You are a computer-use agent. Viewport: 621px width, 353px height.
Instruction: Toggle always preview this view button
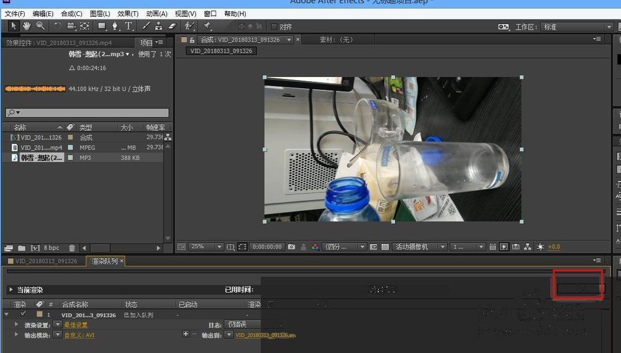tap(181, 246)
